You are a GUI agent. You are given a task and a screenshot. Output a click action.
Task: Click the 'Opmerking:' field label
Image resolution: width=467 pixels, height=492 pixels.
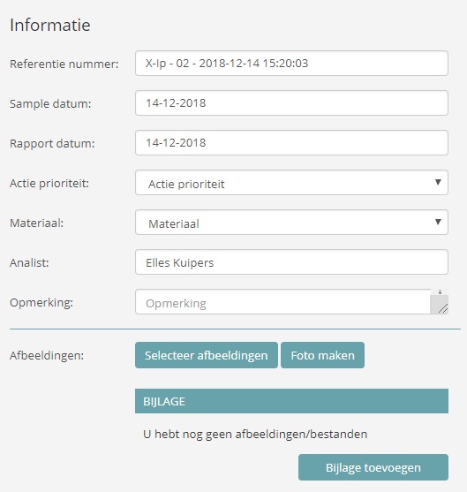coord(41,303)
